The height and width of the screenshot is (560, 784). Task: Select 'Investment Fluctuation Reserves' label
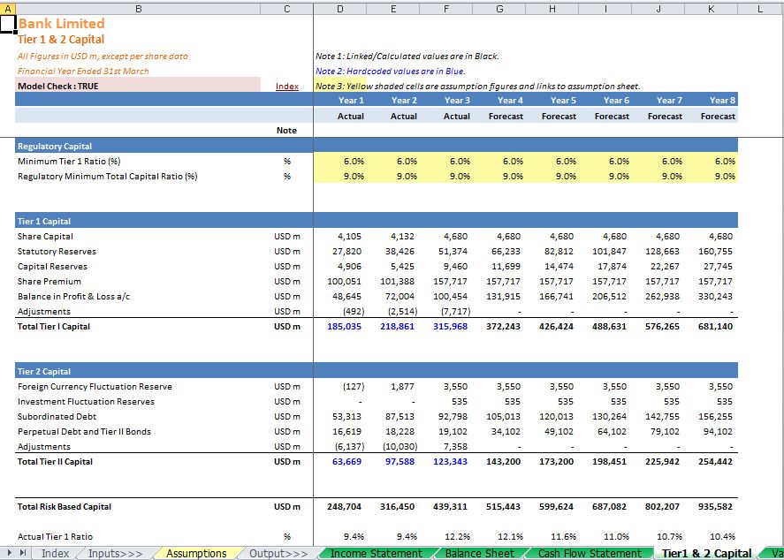click(x=86, y=401)
